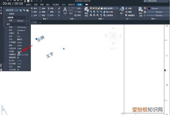
Task: Expand the 特性 panel dropdown
Action: click(x=154, y=19)
